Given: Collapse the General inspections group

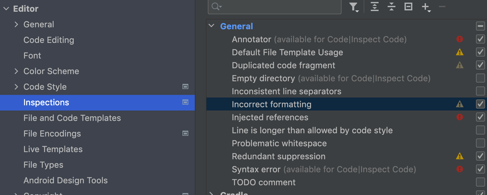Looking at the screenshot, I should tap(212, 26).
